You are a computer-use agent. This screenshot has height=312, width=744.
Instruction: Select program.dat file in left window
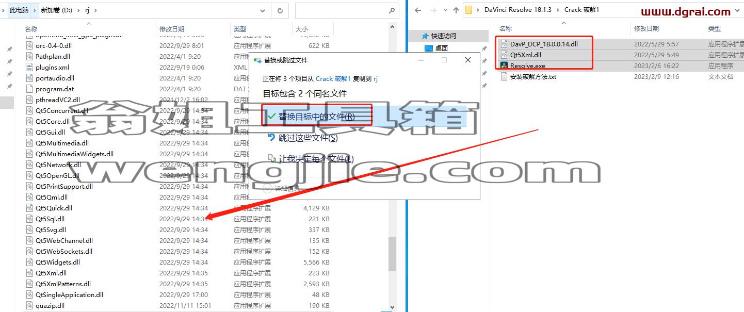pos(55,89)
